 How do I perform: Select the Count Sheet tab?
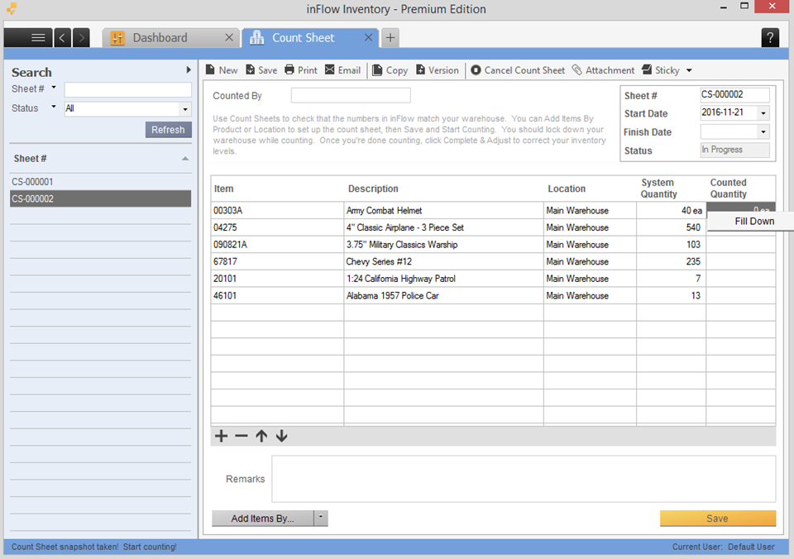304,38
